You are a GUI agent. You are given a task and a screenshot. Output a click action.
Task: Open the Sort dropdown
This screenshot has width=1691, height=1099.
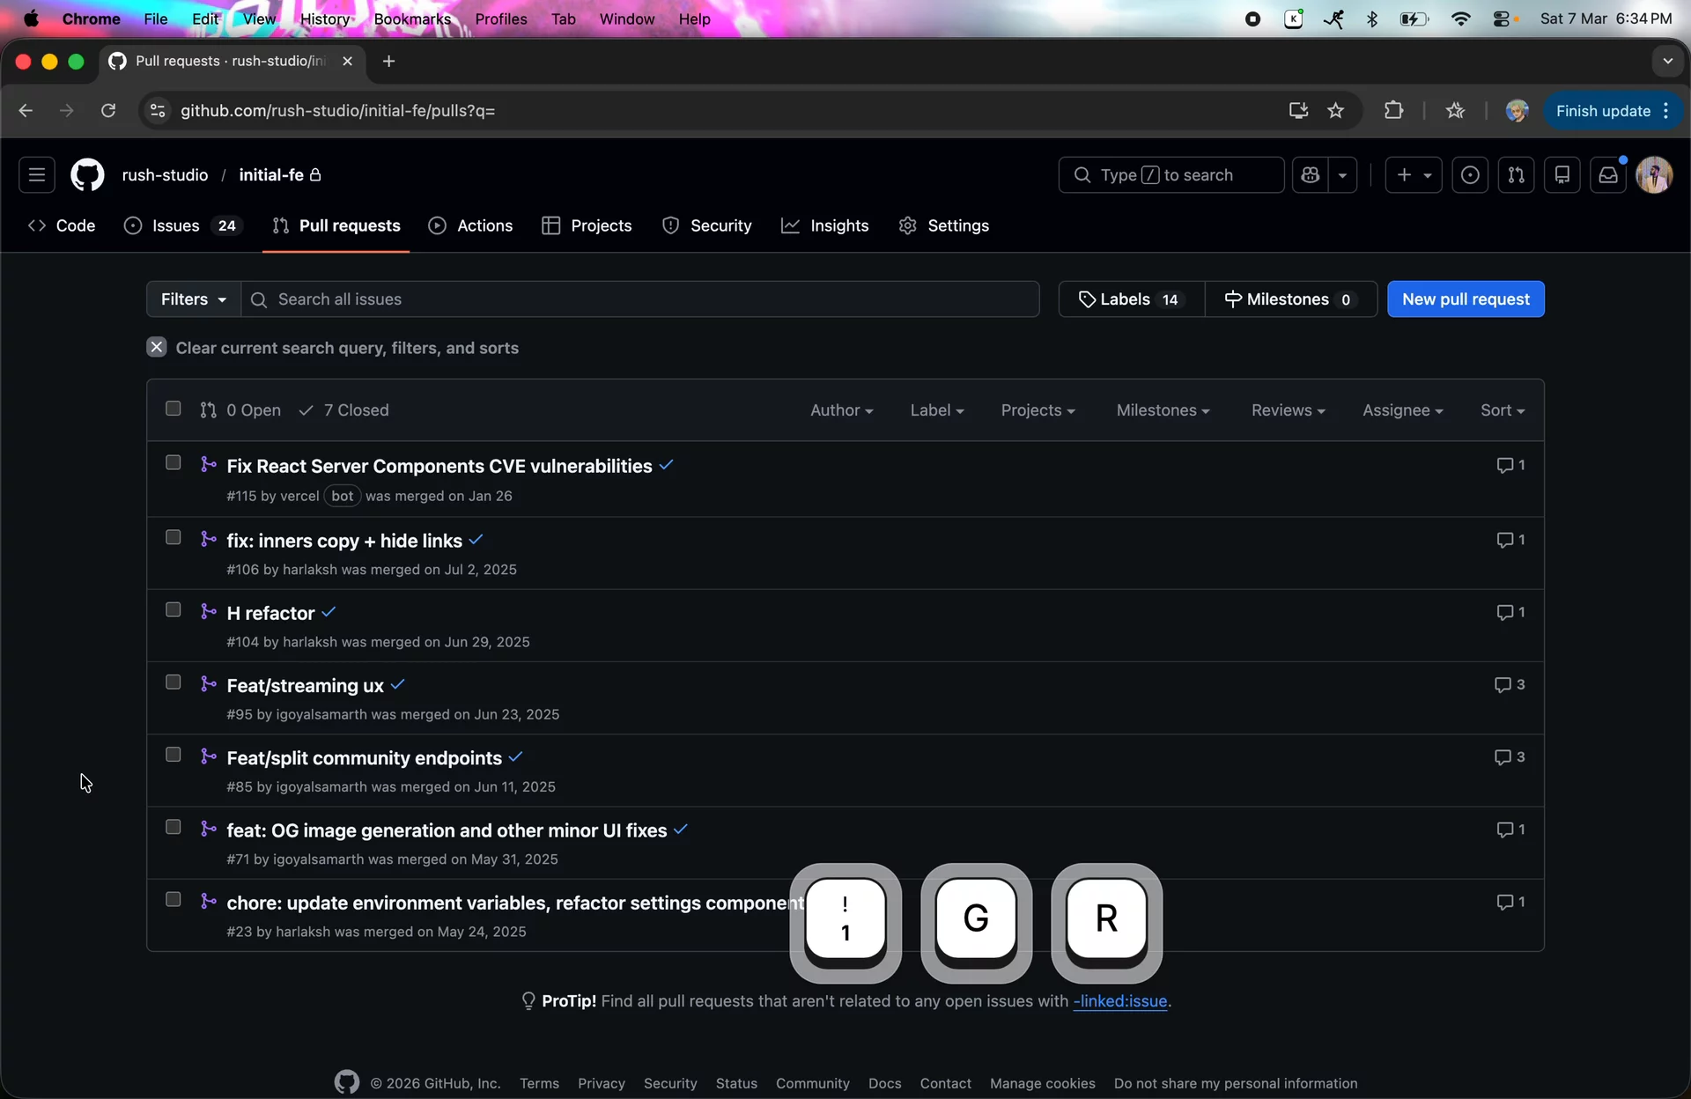pos(1503,410)
